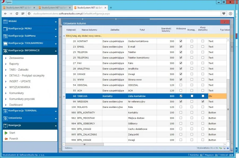Viewport: 239px width, 158px height.
Task: Open Opera's Speed Dial grid icon
Action: coord(23,14)
